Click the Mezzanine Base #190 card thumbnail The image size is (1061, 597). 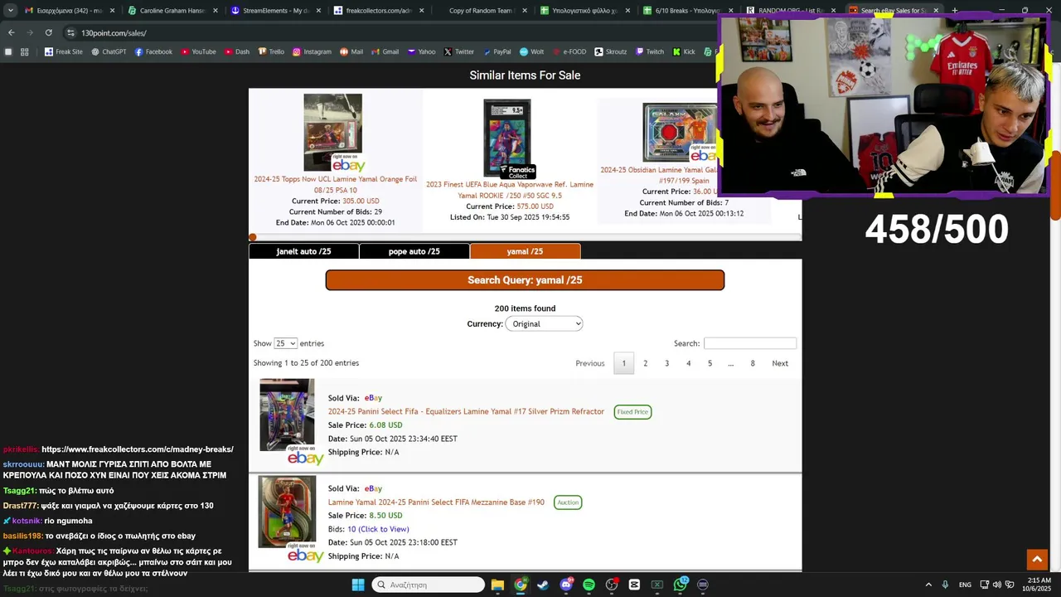click(x=287, y=512)
